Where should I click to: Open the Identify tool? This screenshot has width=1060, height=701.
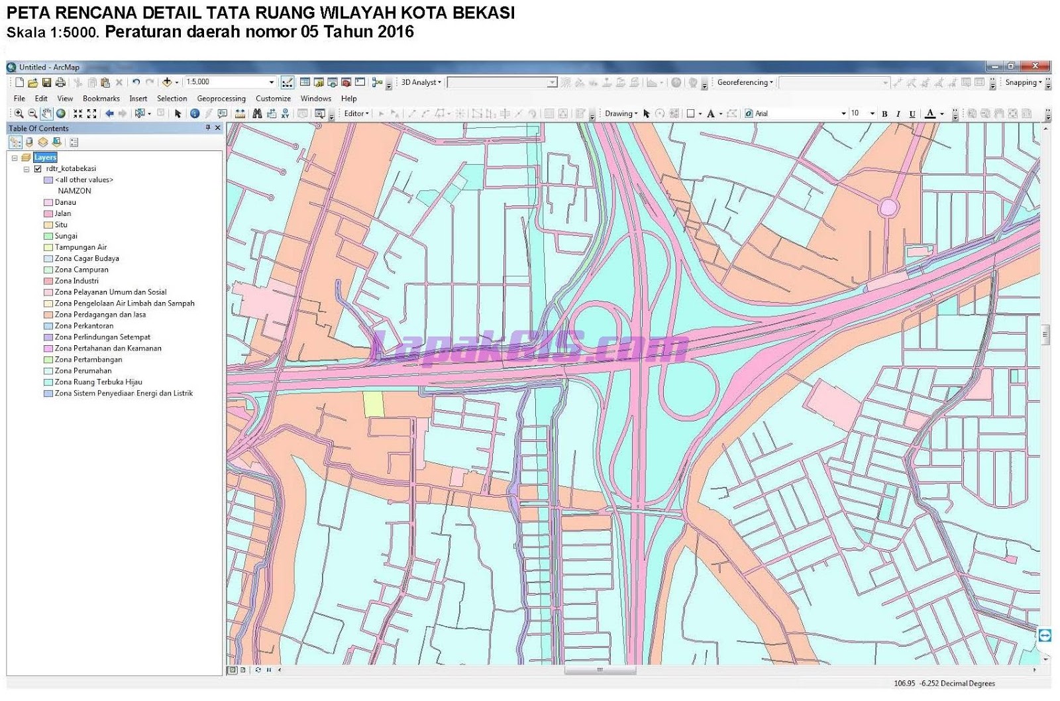(x=194, y=113)
